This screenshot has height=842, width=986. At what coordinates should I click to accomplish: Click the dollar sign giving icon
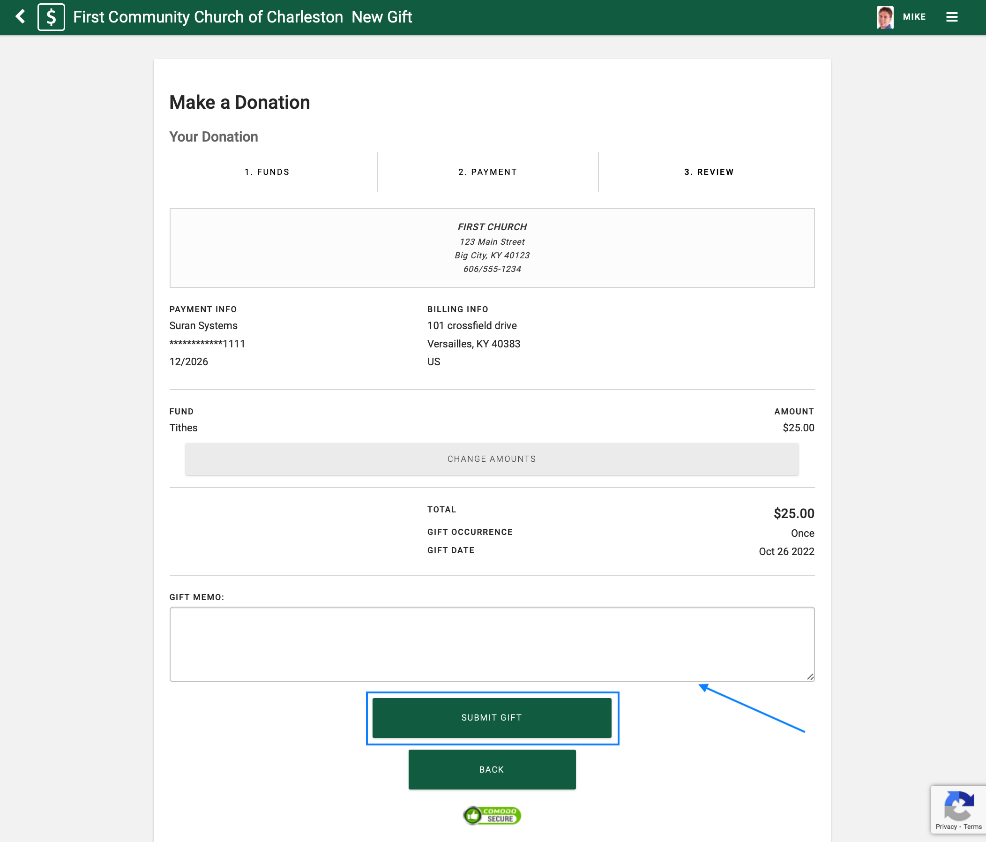(x=51, y=17)
